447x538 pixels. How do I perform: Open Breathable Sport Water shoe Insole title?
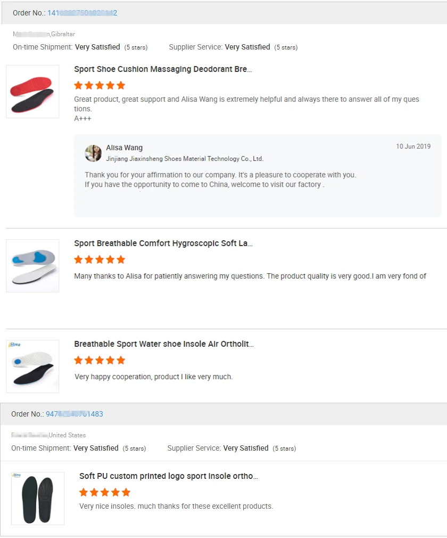tap(163, 344)
